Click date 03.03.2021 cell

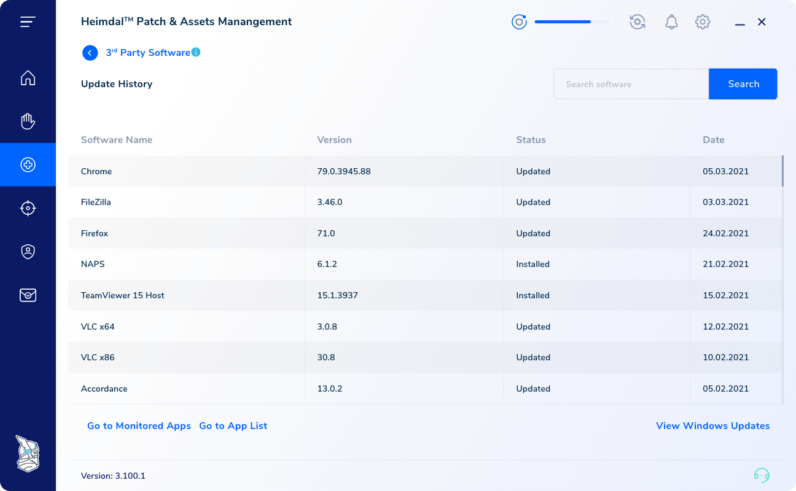[726, 202]
